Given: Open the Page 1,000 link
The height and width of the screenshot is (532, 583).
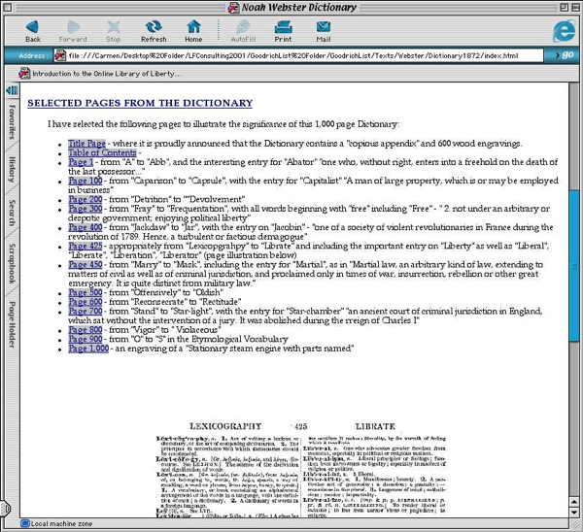Looking at the screenshot, I should tap(88, 349).
